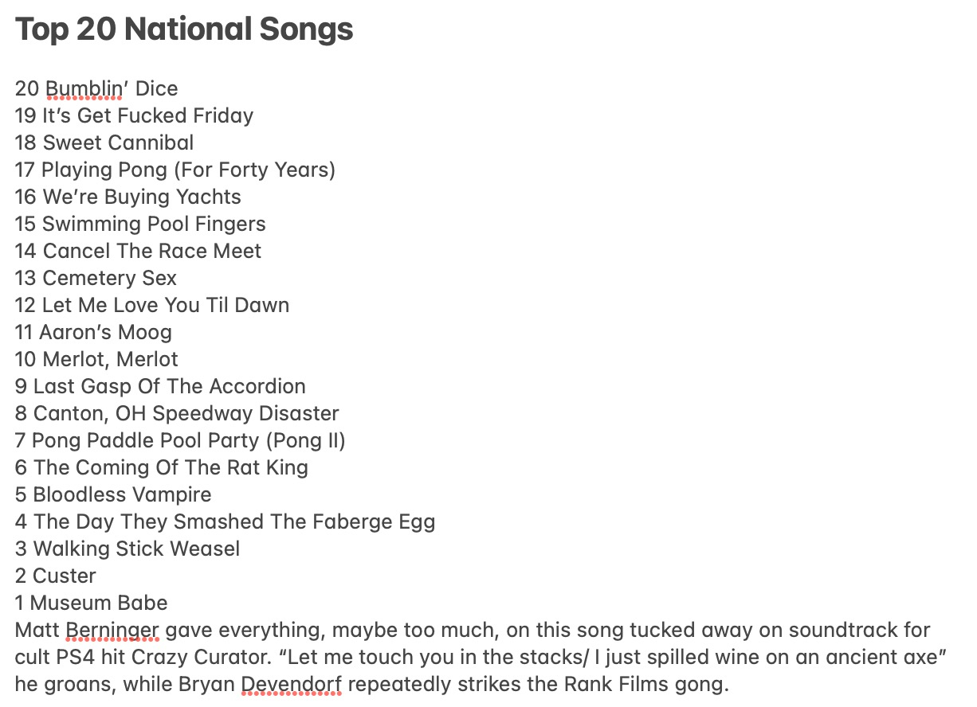Image resolution: width=977 pixels, height=707 pixels.
Task: Click the 'Swimming Pool Fingers' entry
Action: click(x=154, y=224)
